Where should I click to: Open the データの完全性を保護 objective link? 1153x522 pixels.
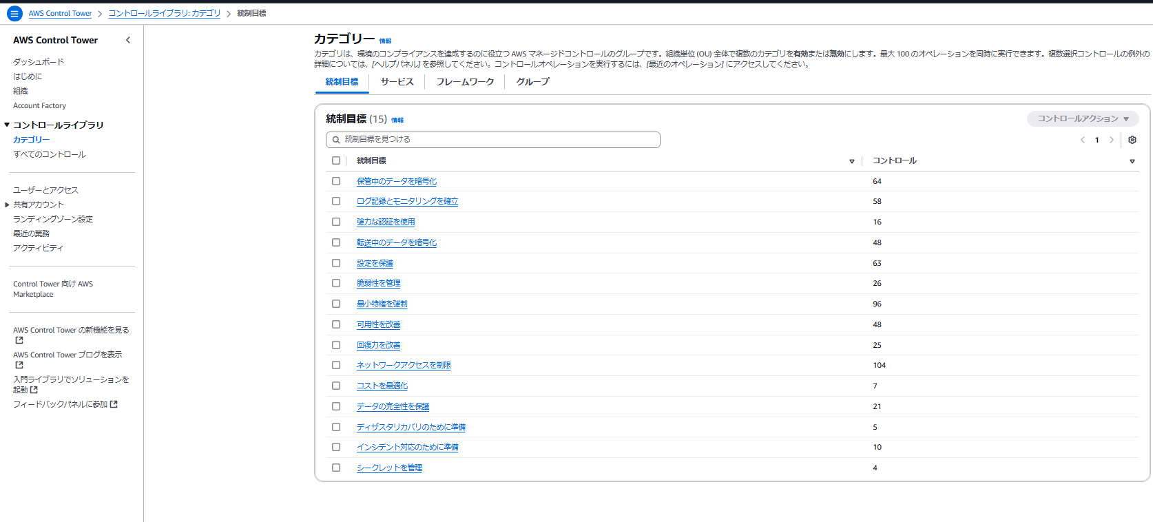tap(393, 406)
